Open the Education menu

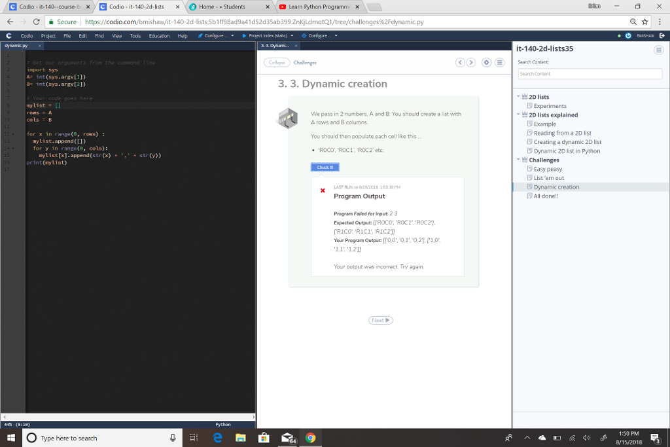(x=159, y=36)
